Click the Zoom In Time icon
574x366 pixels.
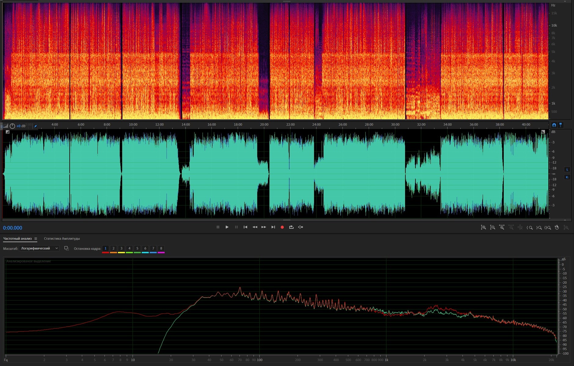(x=502, y=227)
